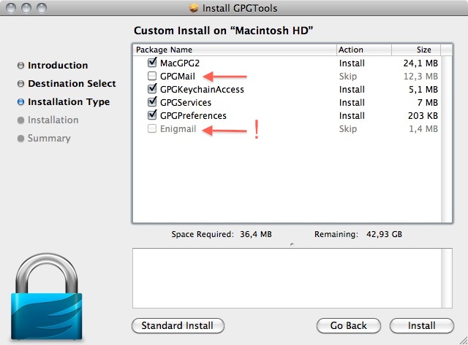Toggle the GPGServices package checkbox
Screen dimensions: 468x345
point(152,103)
